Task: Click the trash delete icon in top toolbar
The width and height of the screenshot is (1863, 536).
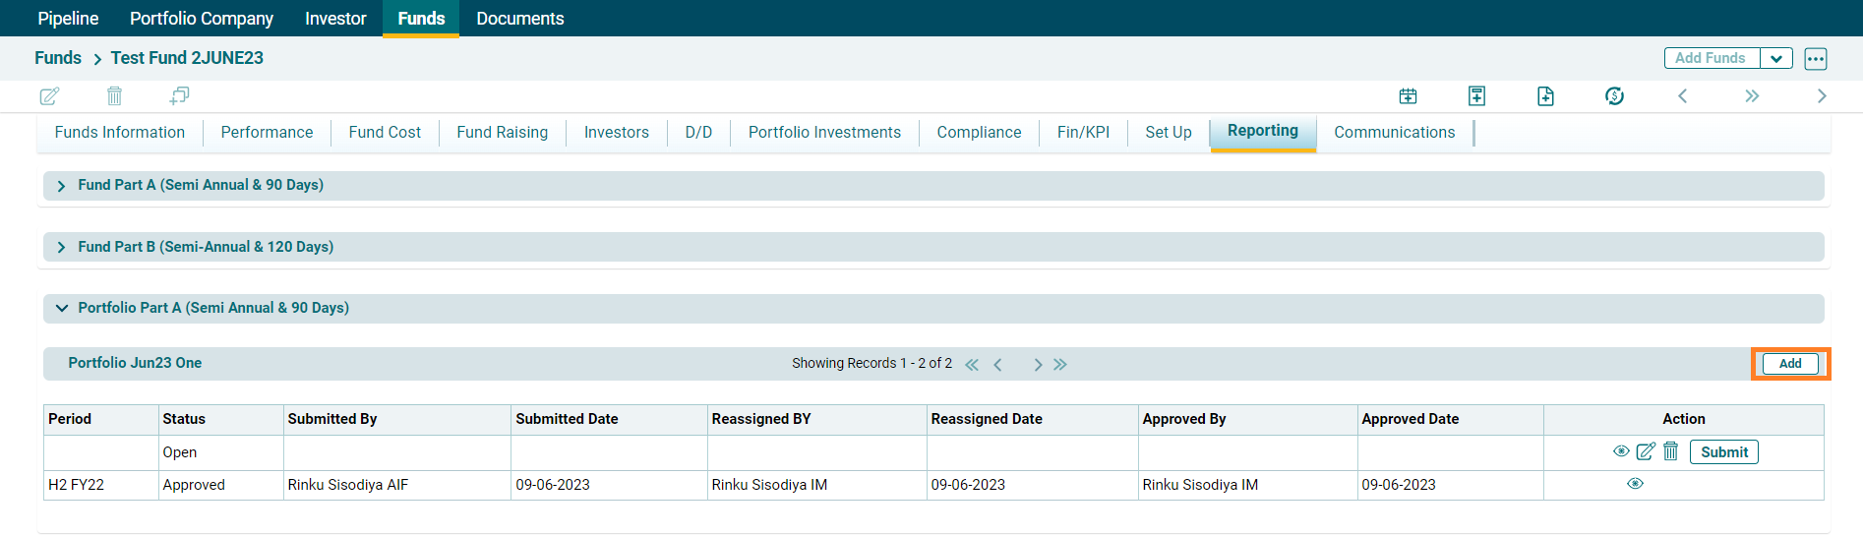Action: [114, 96]
